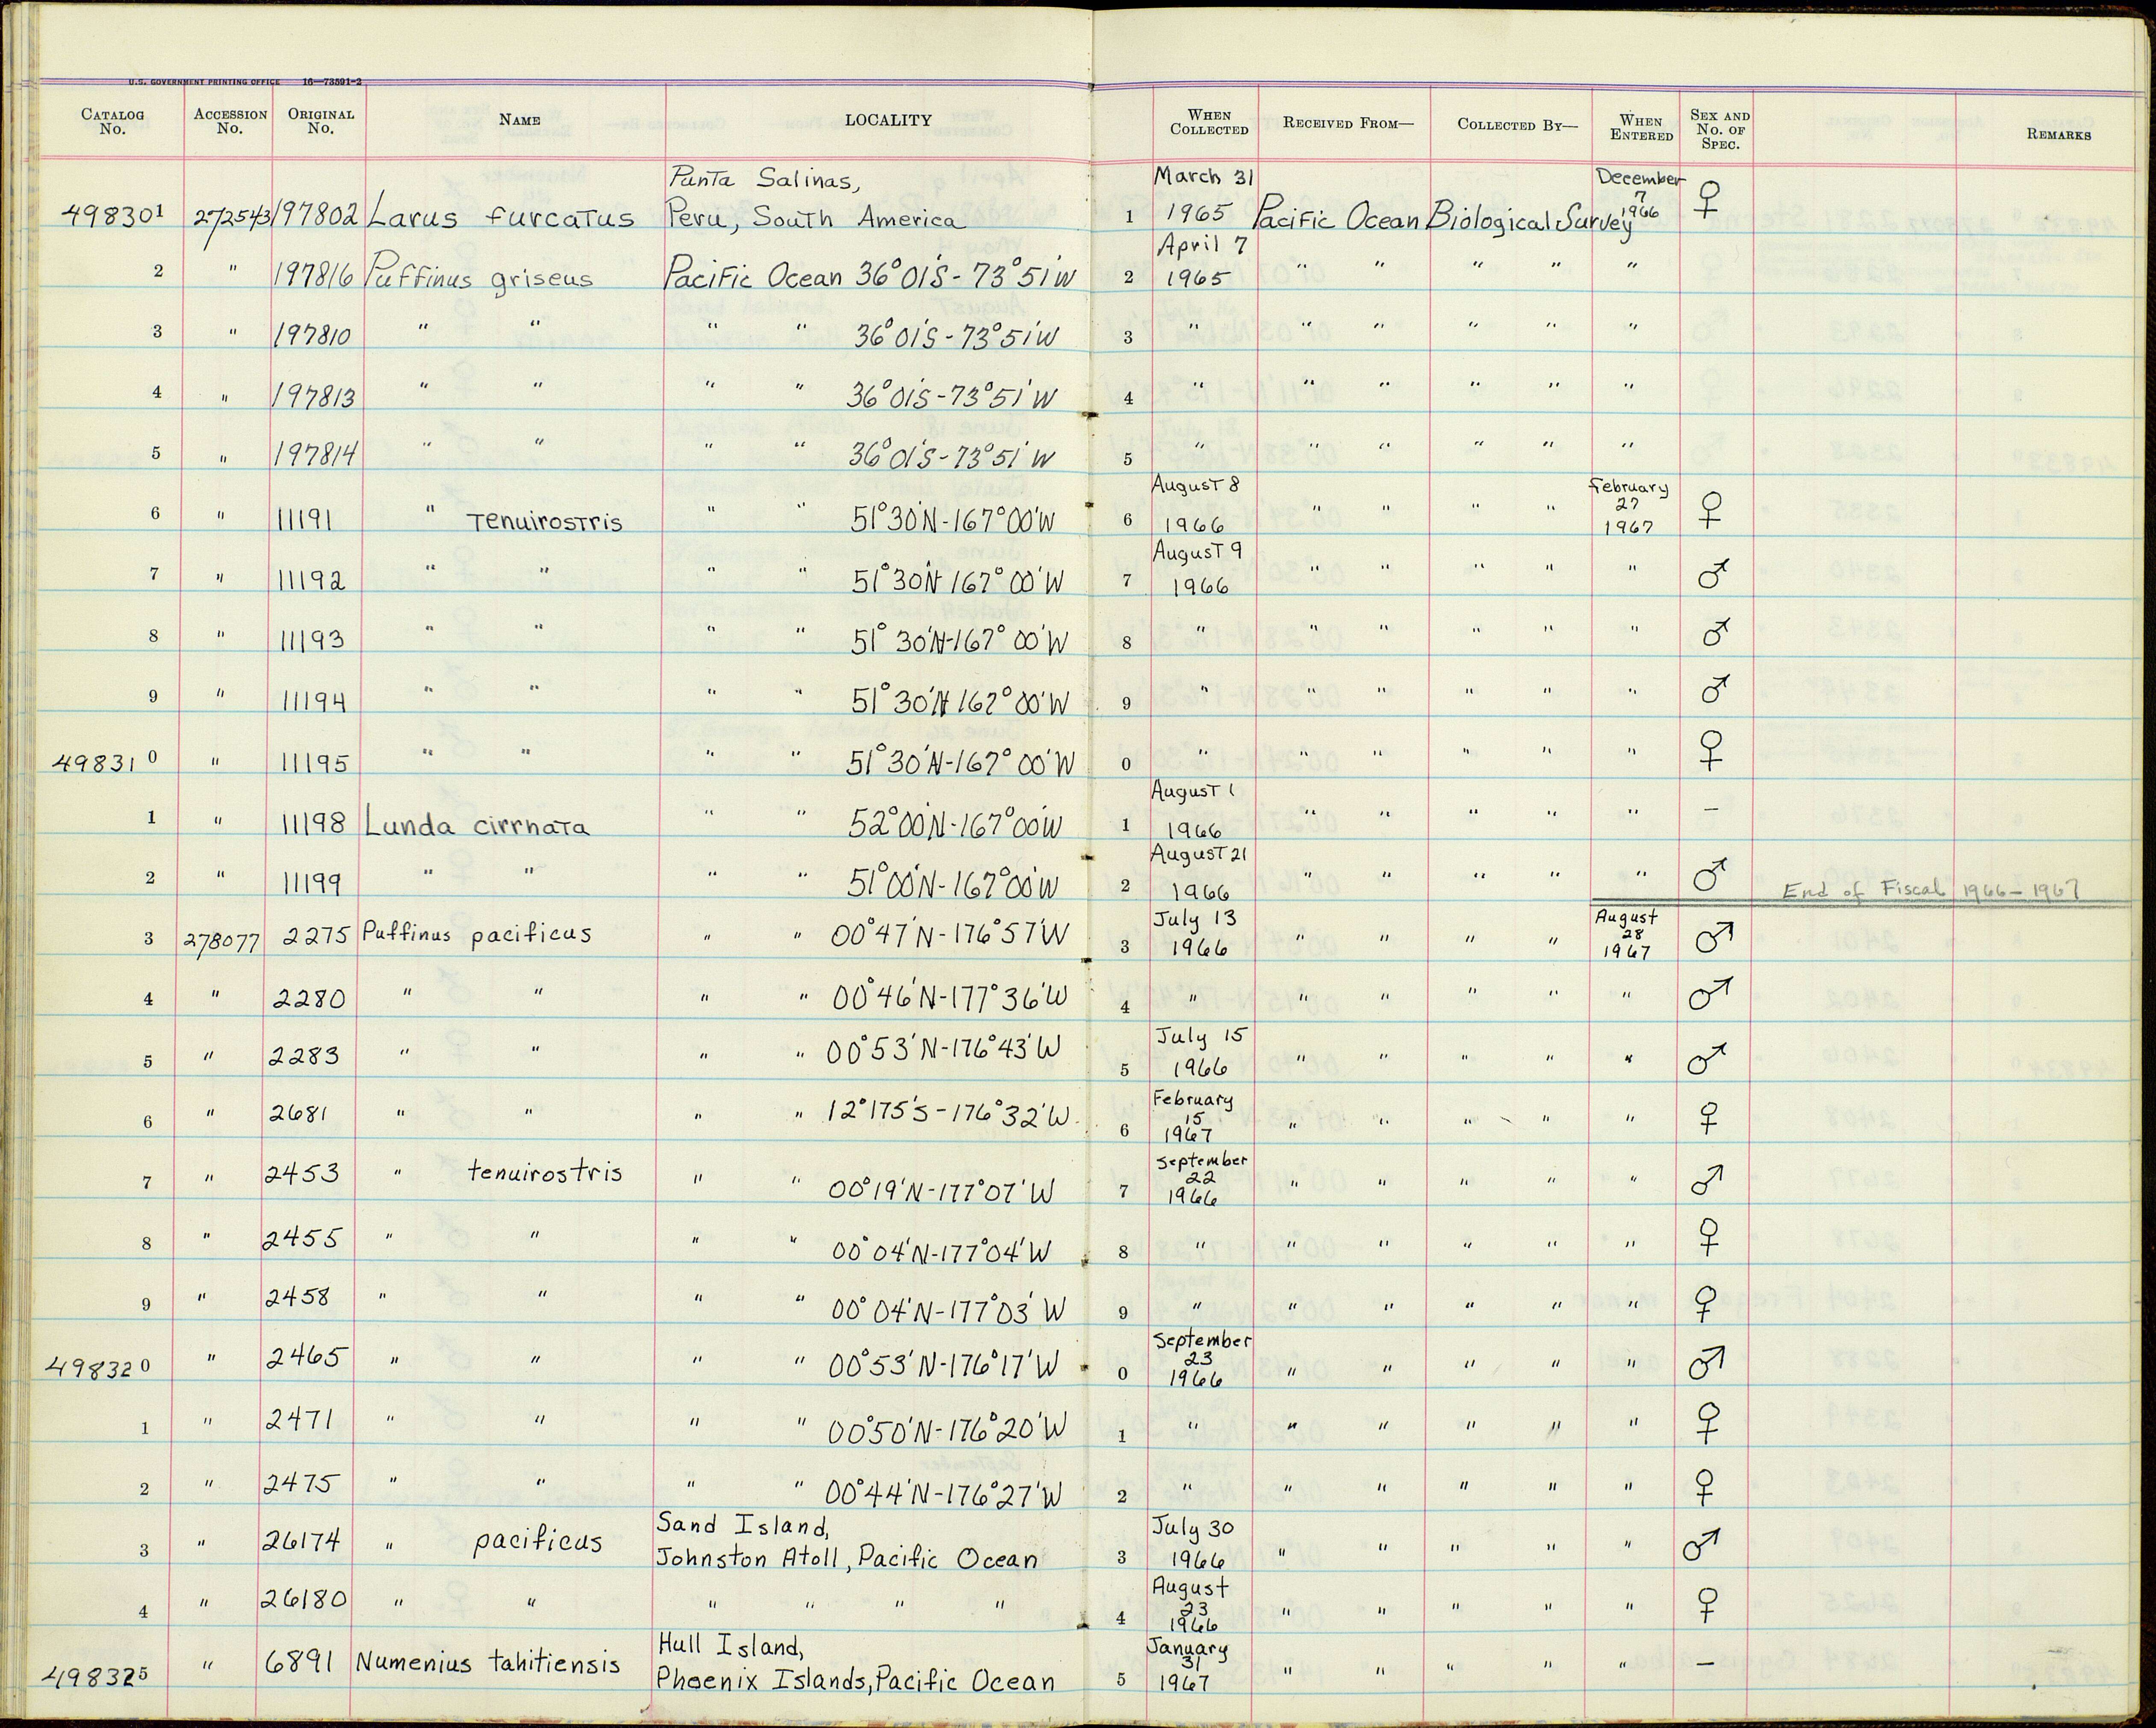Image resolution: width=2156 pixels, height=1728 pixels.
Task: Click the 'September 22 1966' collection date
Action: (x=1202, y=1180)
